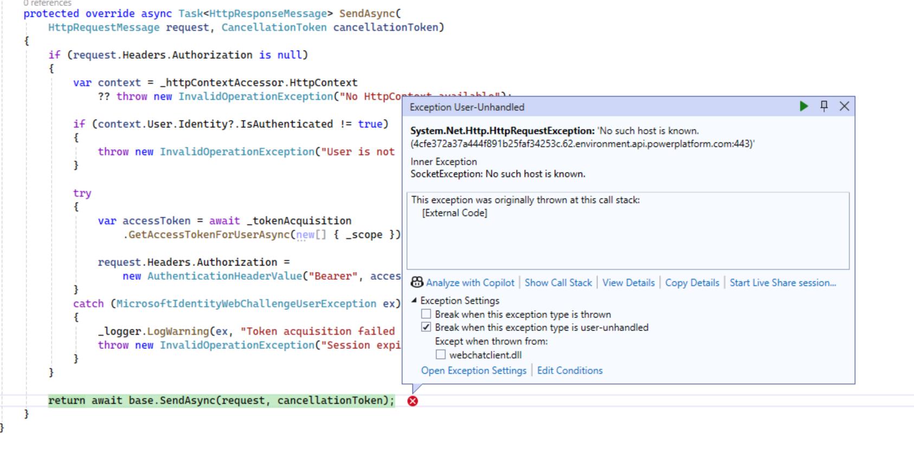This screenshot has width=914, height=460.
Task: Enable 'Break when this exception type is thrown'
Action: coord(426,314)
